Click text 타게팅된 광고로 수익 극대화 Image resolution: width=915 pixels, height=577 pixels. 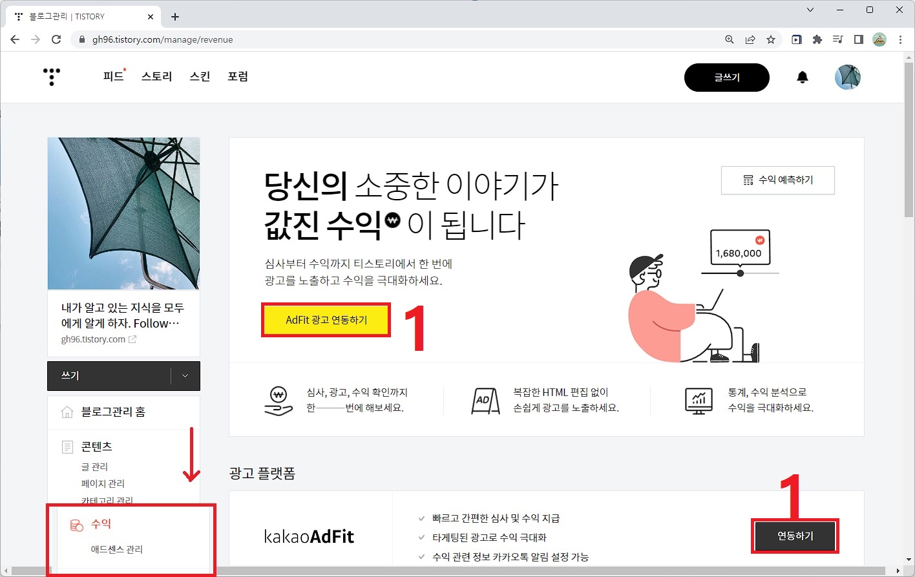coord(490,538)
